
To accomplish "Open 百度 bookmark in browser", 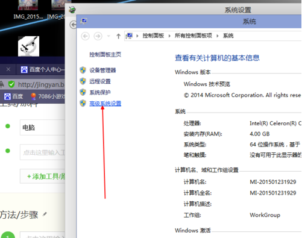I will [x=14, y=96].
